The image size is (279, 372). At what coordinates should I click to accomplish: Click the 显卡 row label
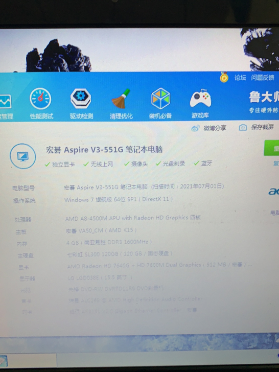[x=24, y=267]
